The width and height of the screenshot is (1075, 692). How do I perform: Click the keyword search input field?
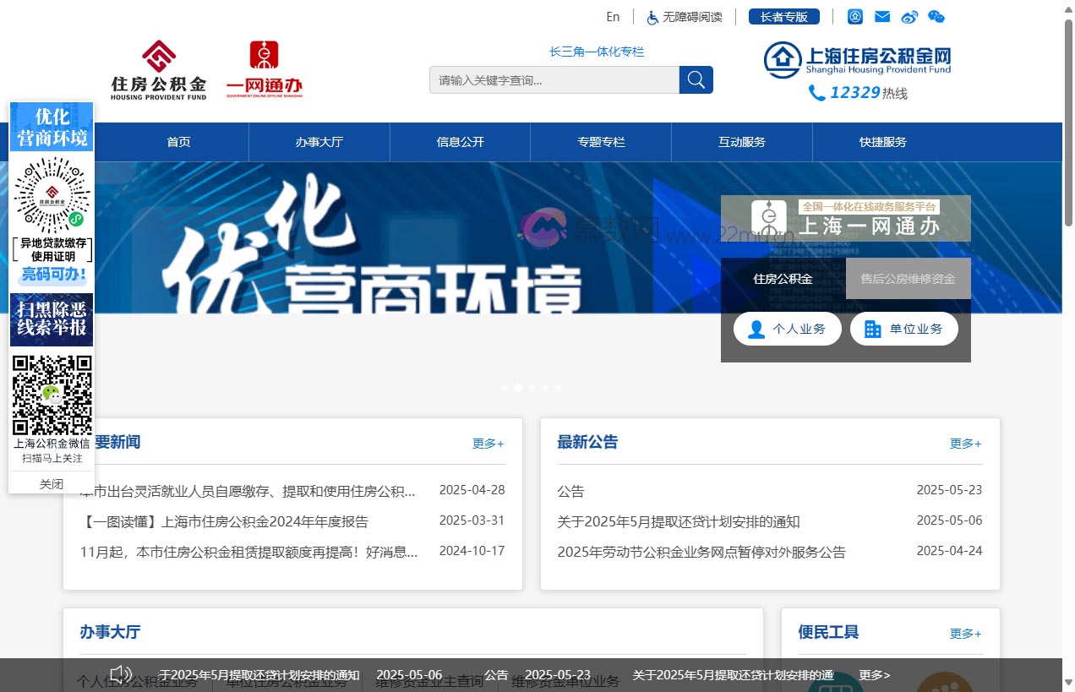click(x=554, y=79)
